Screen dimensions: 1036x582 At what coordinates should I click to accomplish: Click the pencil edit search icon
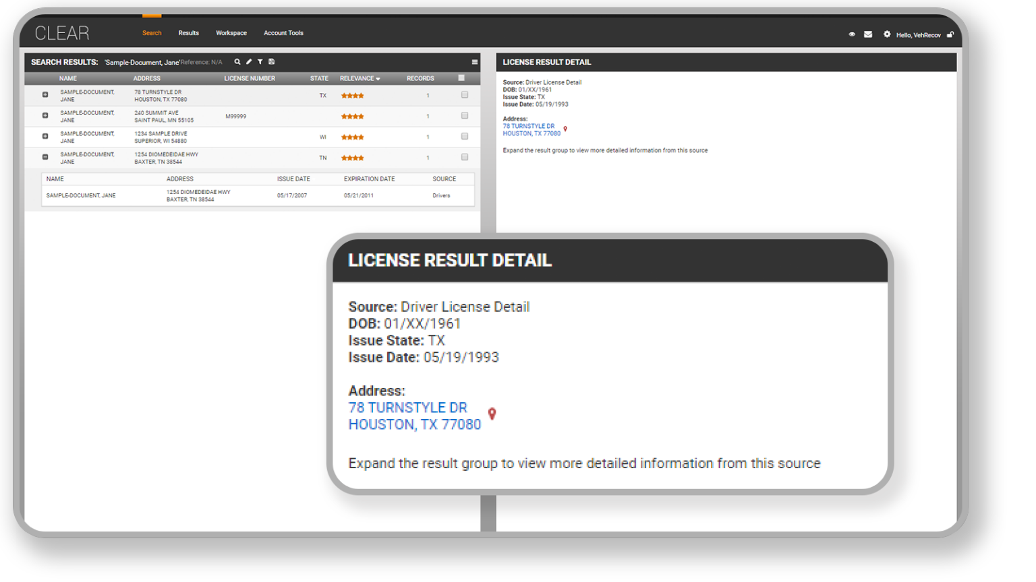tap(249, 62)
